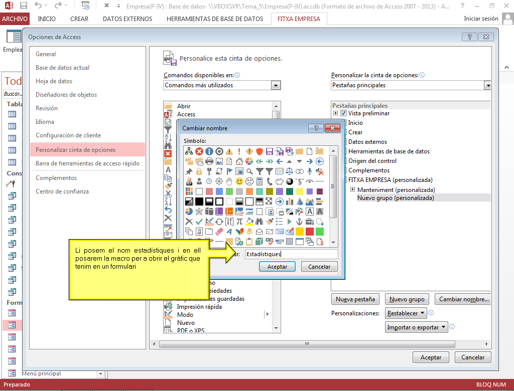Select the bar chart symbol
514x391 pixels.
290,202
